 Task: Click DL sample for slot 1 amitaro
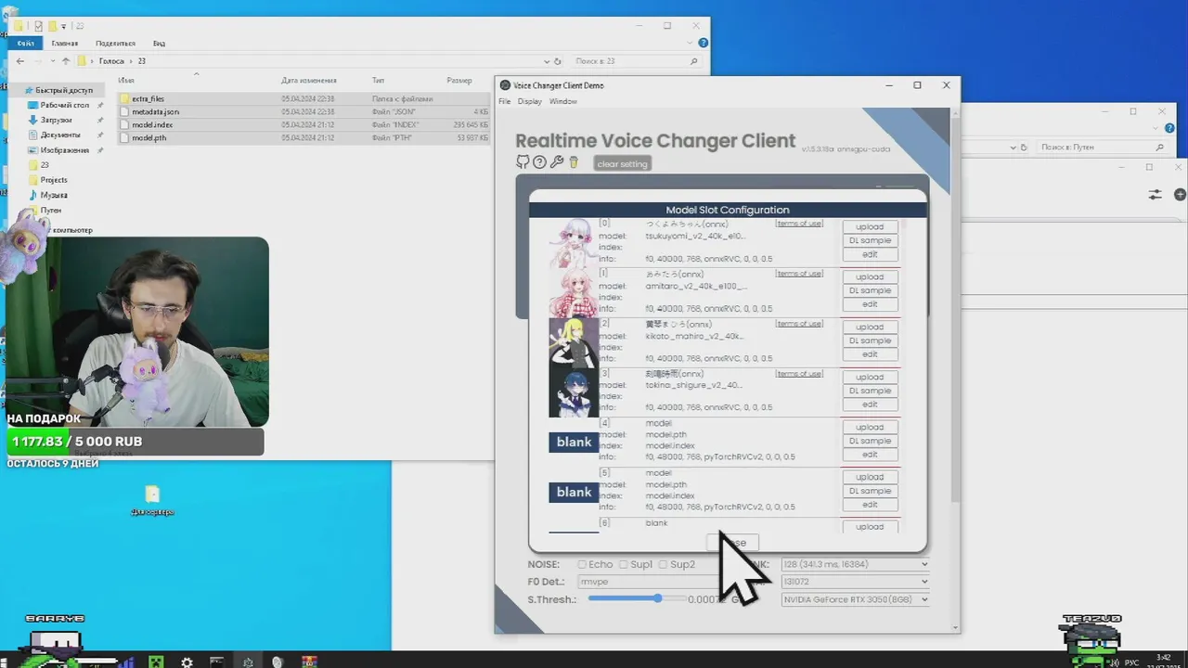[x=870, y=290]
